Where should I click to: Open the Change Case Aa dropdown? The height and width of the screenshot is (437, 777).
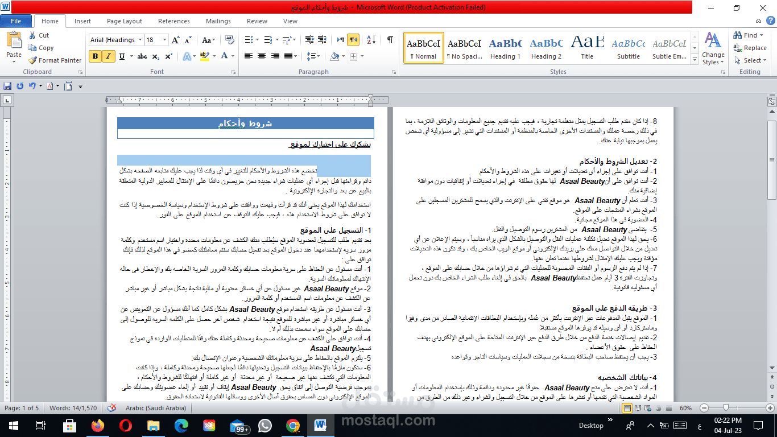tap(208, 40)
